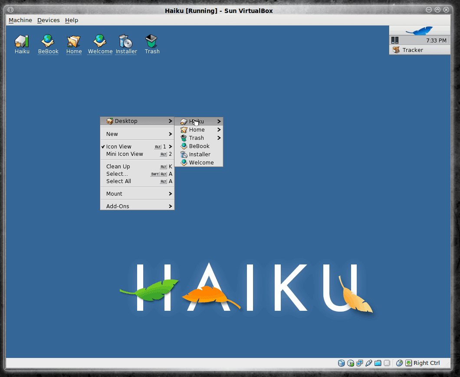460x377 pixels.
Task: Switch to Mini Icon View
Action: [x=125, y=154]
